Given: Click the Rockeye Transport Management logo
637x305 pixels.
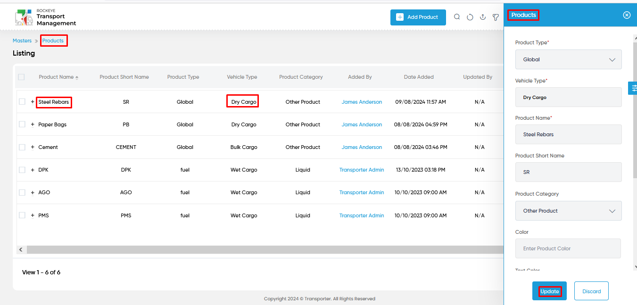Looking at the screenshot, I should click(x=45, y=17).
